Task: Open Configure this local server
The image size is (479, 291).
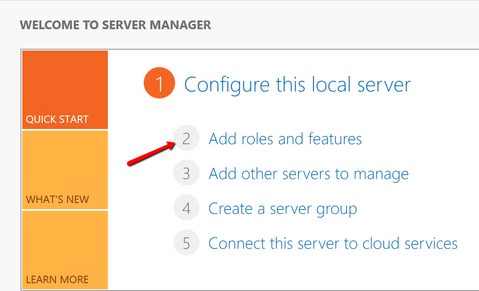Action: [297, 84]
